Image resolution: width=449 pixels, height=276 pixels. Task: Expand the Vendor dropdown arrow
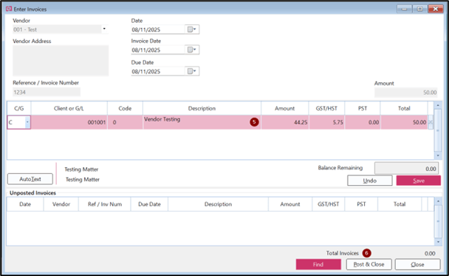point(104,29)
